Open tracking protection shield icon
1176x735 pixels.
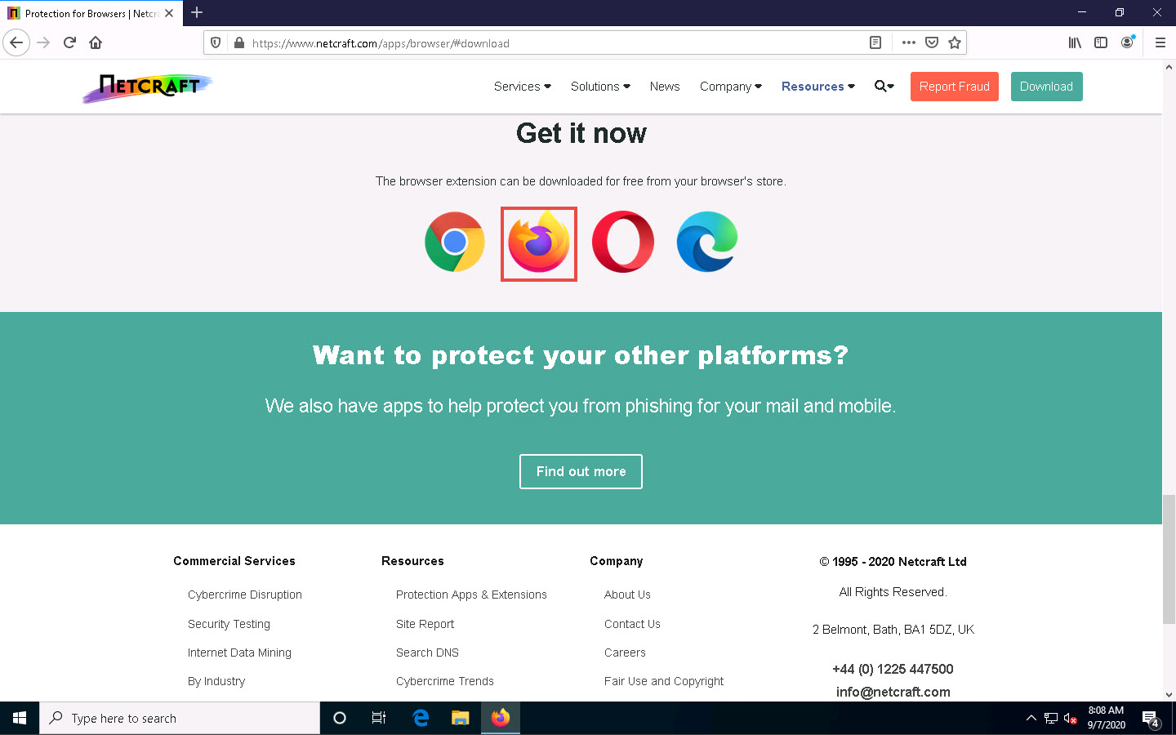tap(216, 43)
